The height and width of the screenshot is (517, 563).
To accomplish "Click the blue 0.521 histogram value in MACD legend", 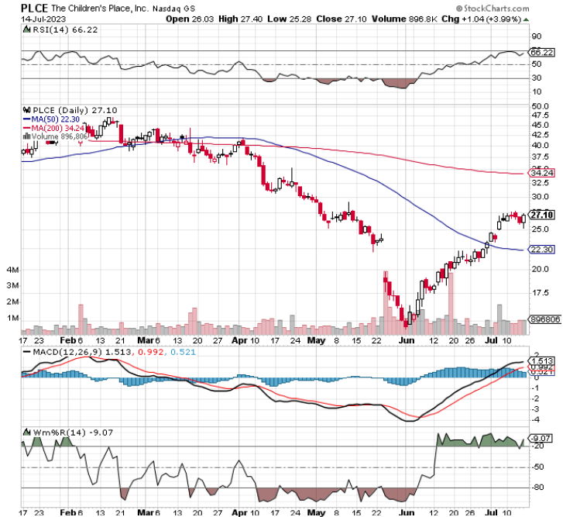I will (183, 352).
